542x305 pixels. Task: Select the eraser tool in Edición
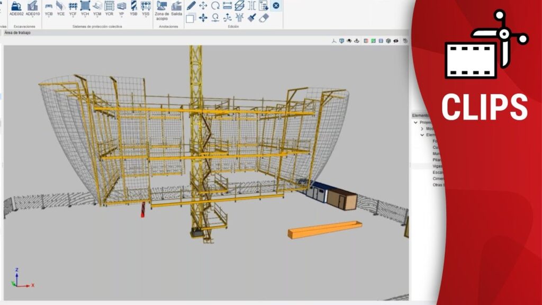point(265,17)
